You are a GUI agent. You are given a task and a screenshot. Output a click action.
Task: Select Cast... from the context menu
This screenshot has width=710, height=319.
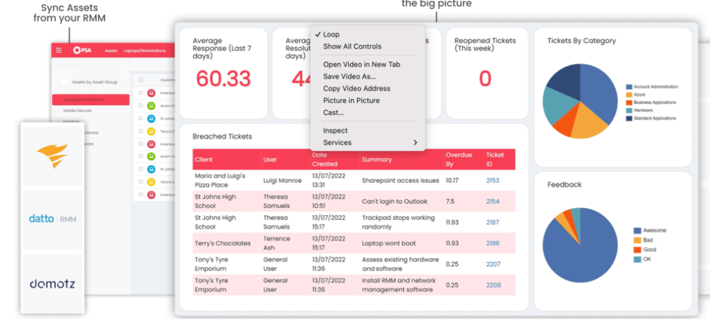[367, 112]
